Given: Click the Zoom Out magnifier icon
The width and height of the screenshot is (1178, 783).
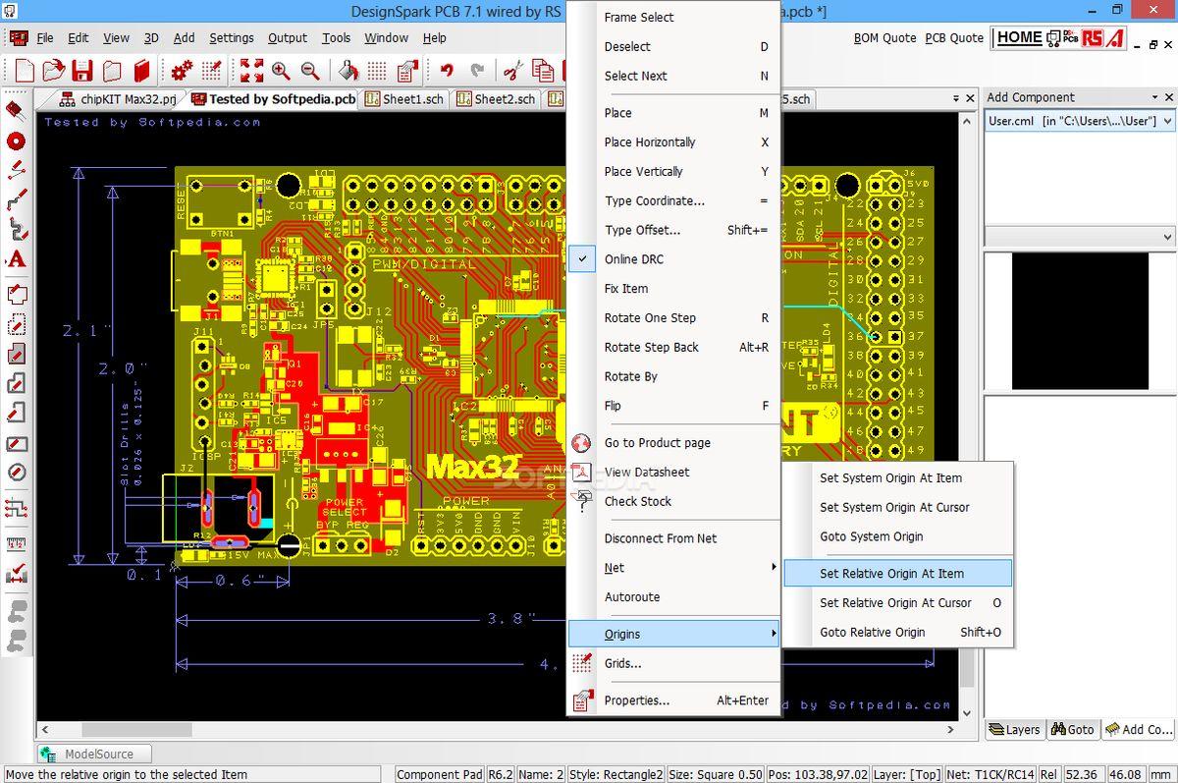Looking at the screenshot, I should pyautogui.click(x=310, y=71).
